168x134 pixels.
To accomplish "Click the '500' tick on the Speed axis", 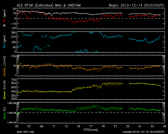I will (x=14, y=87).
